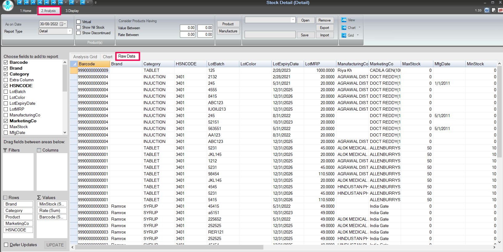The image size is (503, 252).
Task: Select the Raw Data tab
Action: click(127, 56)
